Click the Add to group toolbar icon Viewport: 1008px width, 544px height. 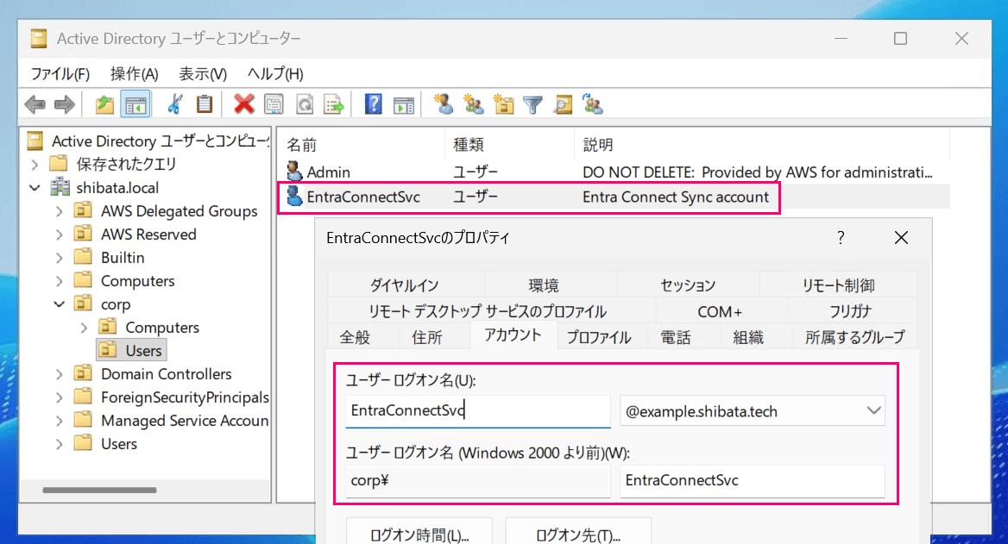coord(593,104)
